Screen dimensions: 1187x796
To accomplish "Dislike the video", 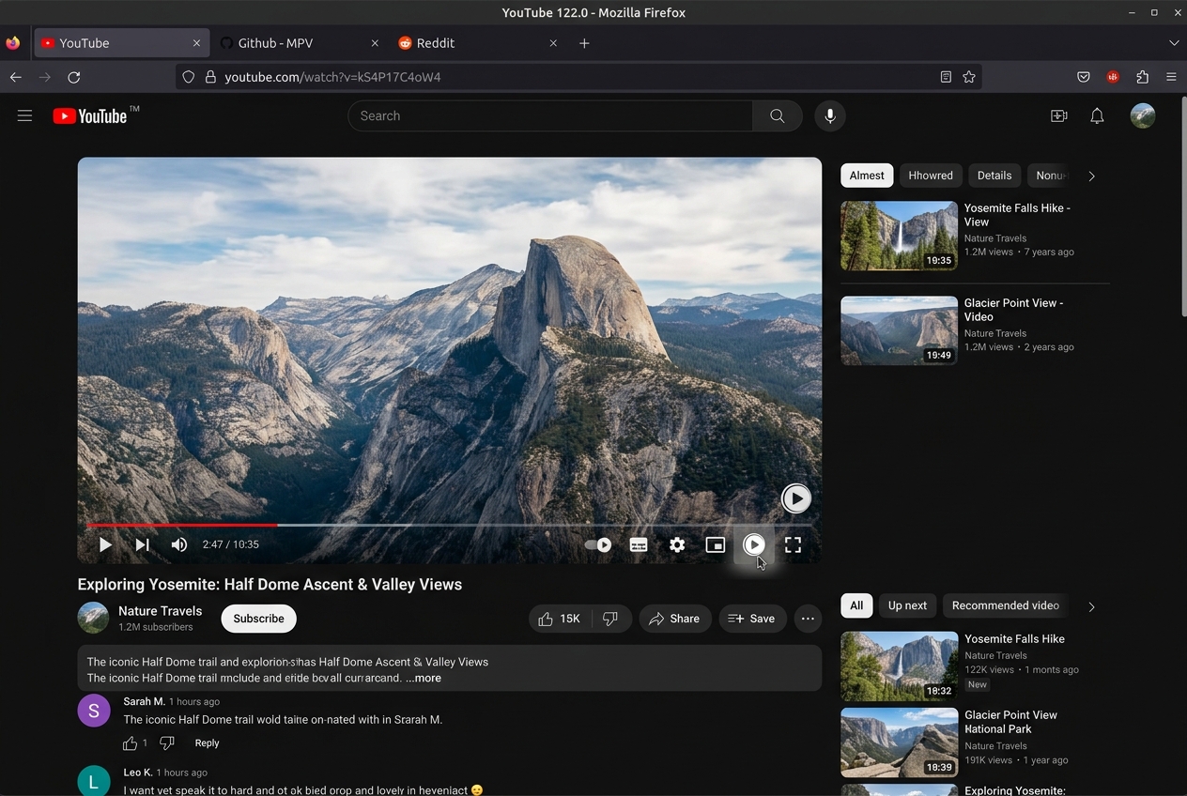I will (x=610, y=619).
